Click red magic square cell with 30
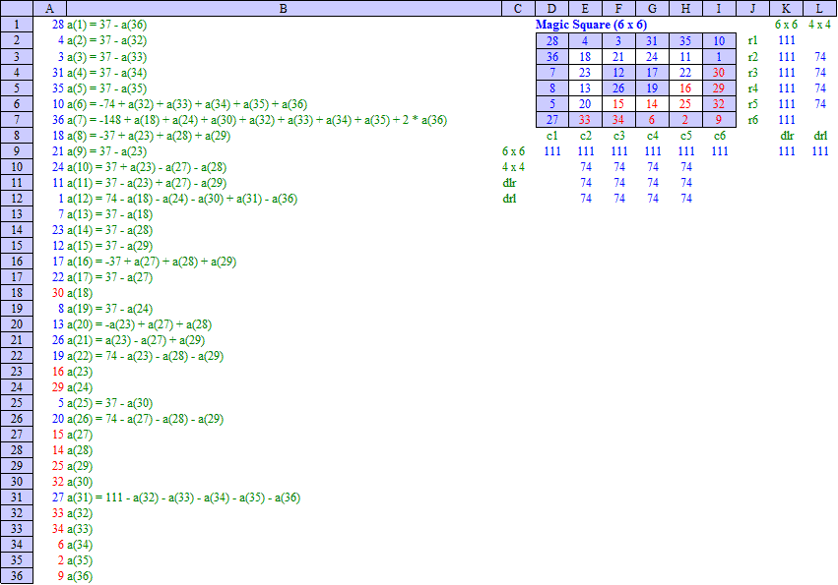This screenshot has height=585, width=838. click(719, 73)
